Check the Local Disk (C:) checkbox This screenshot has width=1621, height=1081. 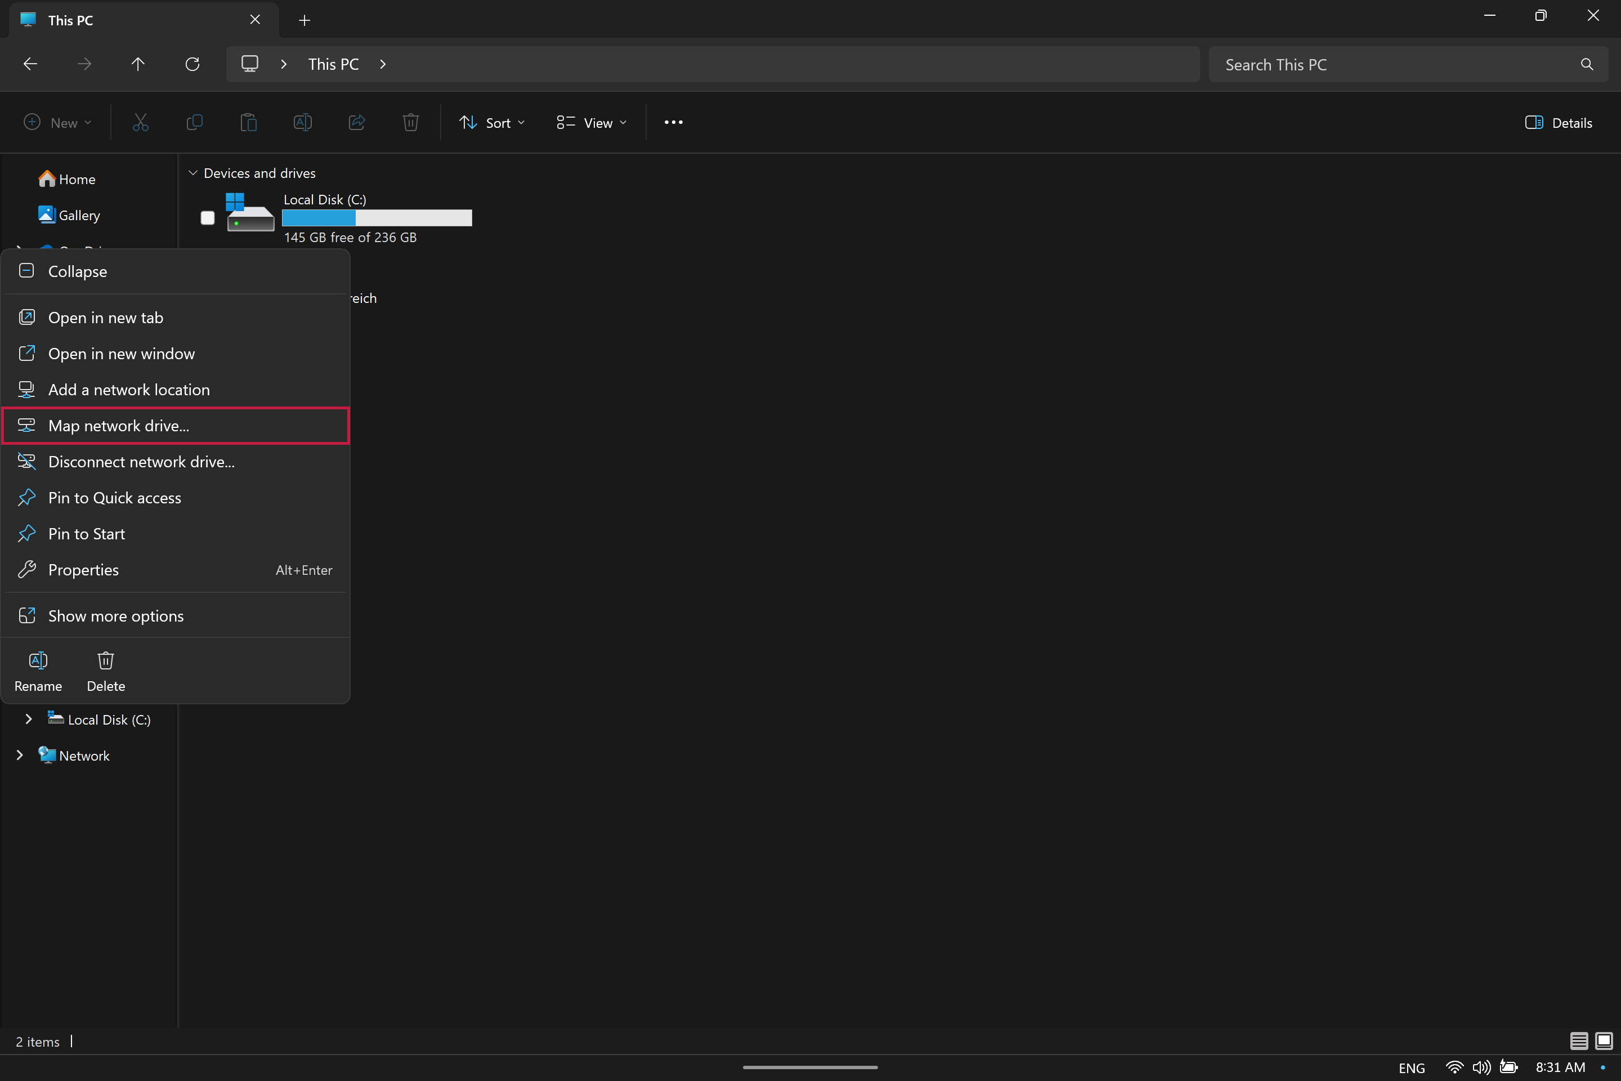(208, 218)
